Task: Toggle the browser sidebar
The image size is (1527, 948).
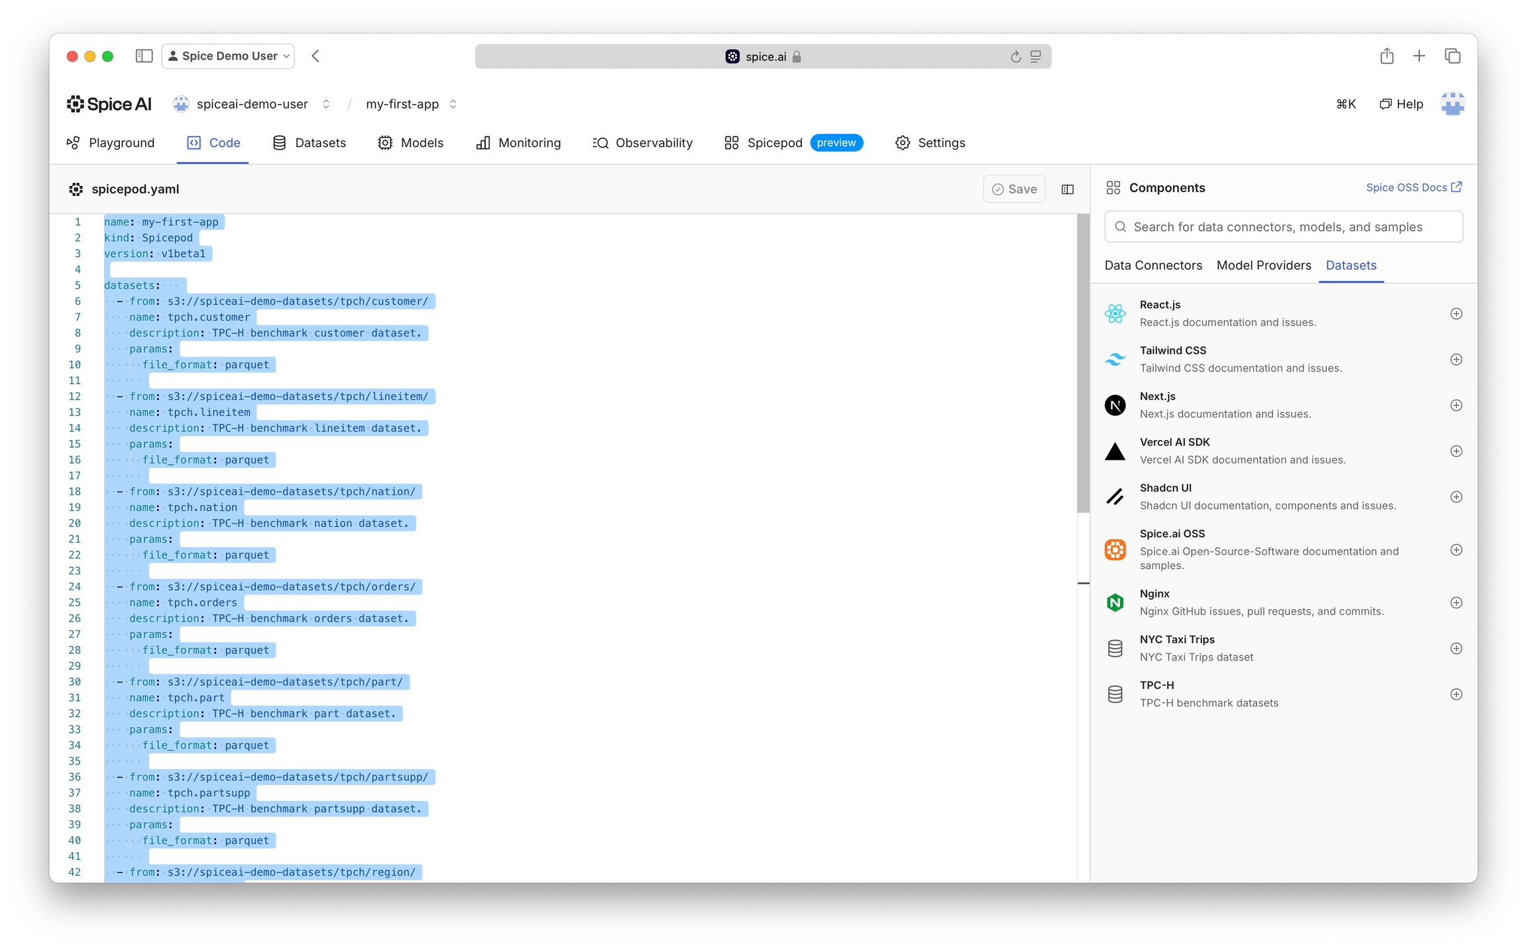Action: click(144, 56)
